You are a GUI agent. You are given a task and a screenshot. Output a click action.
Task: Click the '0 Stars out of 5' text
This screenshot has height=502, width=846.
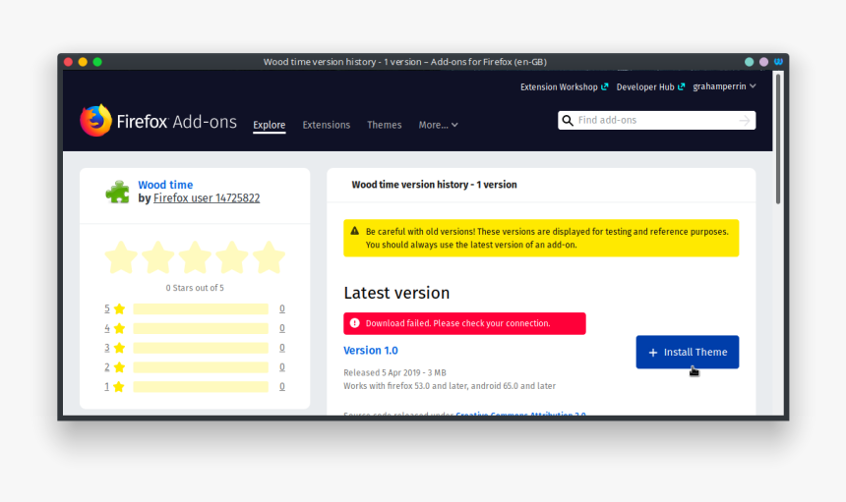(x=195, y=288)
